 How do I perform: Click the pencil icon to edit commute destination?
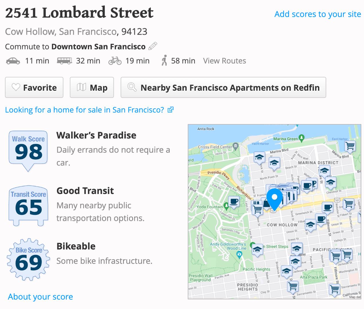coord(153,46)
